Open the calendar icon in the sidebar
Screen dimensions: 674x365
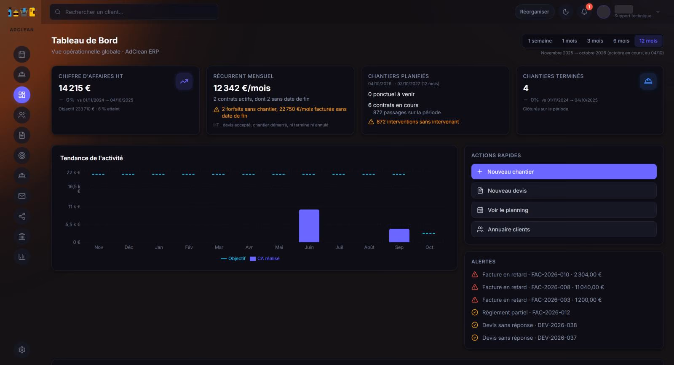click(x=22, y=54)
